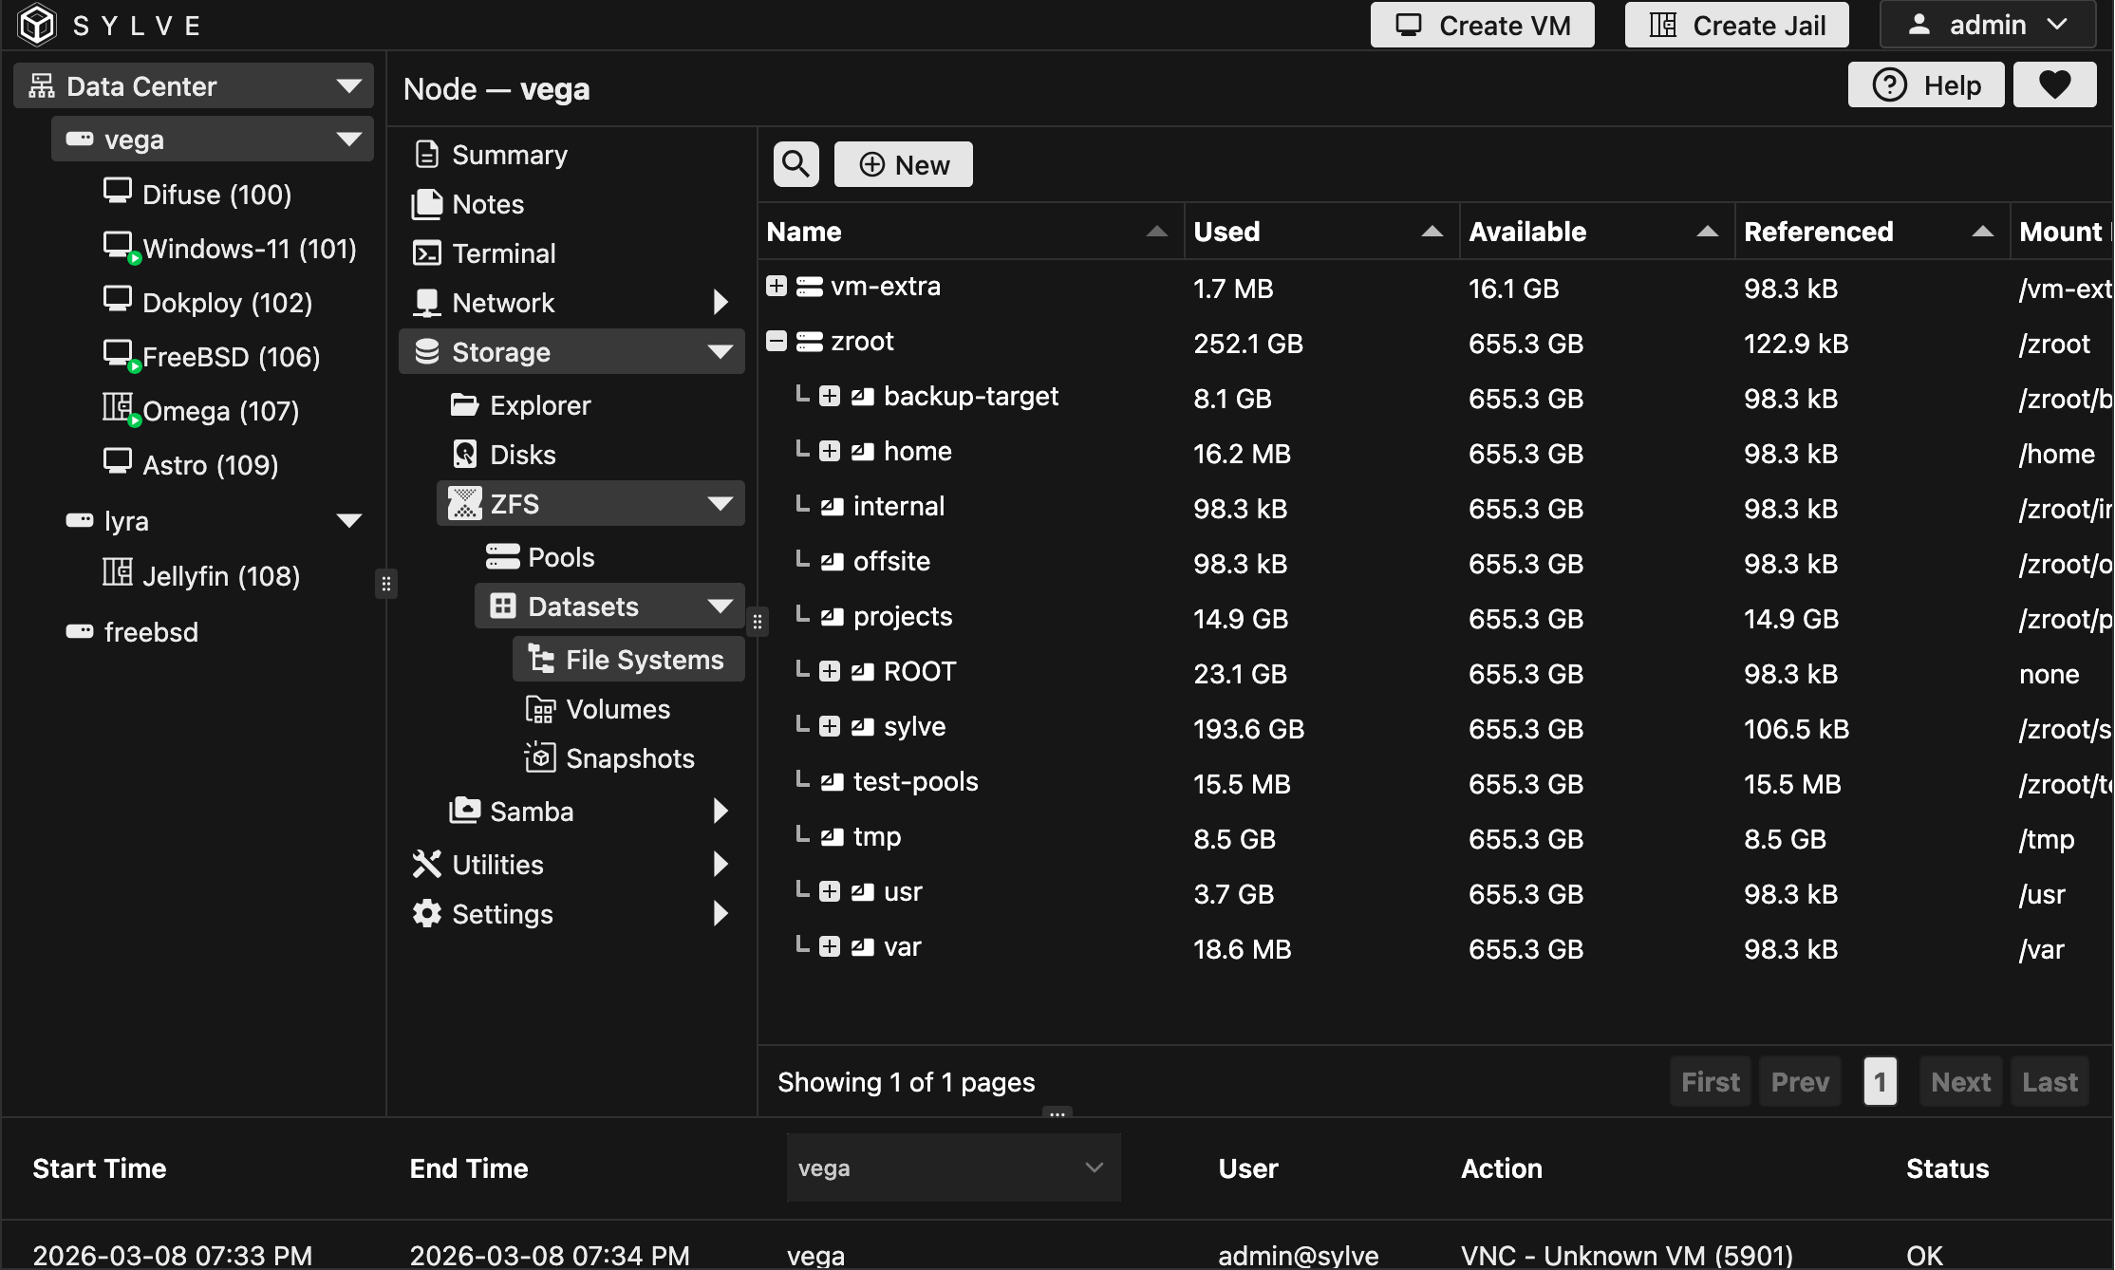Open the admin user dropdown
The width and height of the screenshot is (2115, 1270).
1988,25
